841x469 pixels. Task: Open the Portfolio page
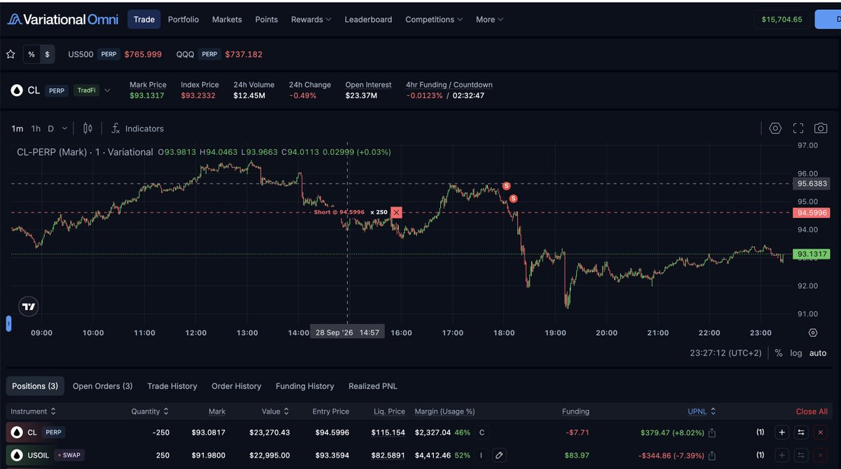click(184, 20)
